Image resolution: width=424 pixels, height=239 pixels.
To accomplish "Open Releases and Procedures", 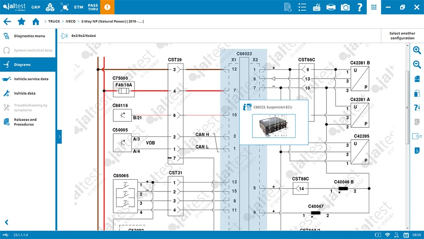I will (x=28, y=122).
